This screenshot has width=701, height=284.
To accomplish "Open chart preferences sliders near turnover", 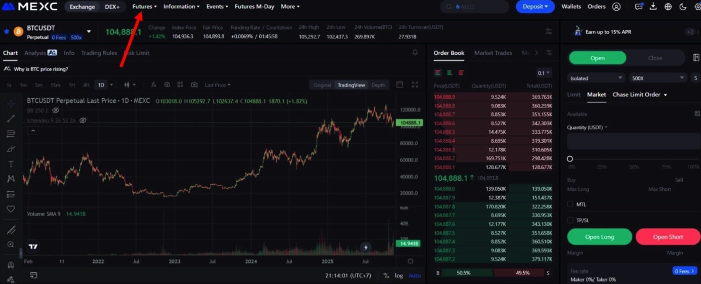I will pos(549,31).
